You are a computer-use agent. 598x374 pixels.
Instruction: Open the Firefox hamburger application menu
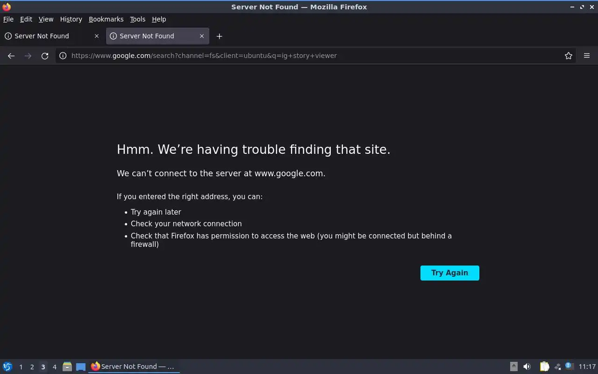[x=587, y=56]
